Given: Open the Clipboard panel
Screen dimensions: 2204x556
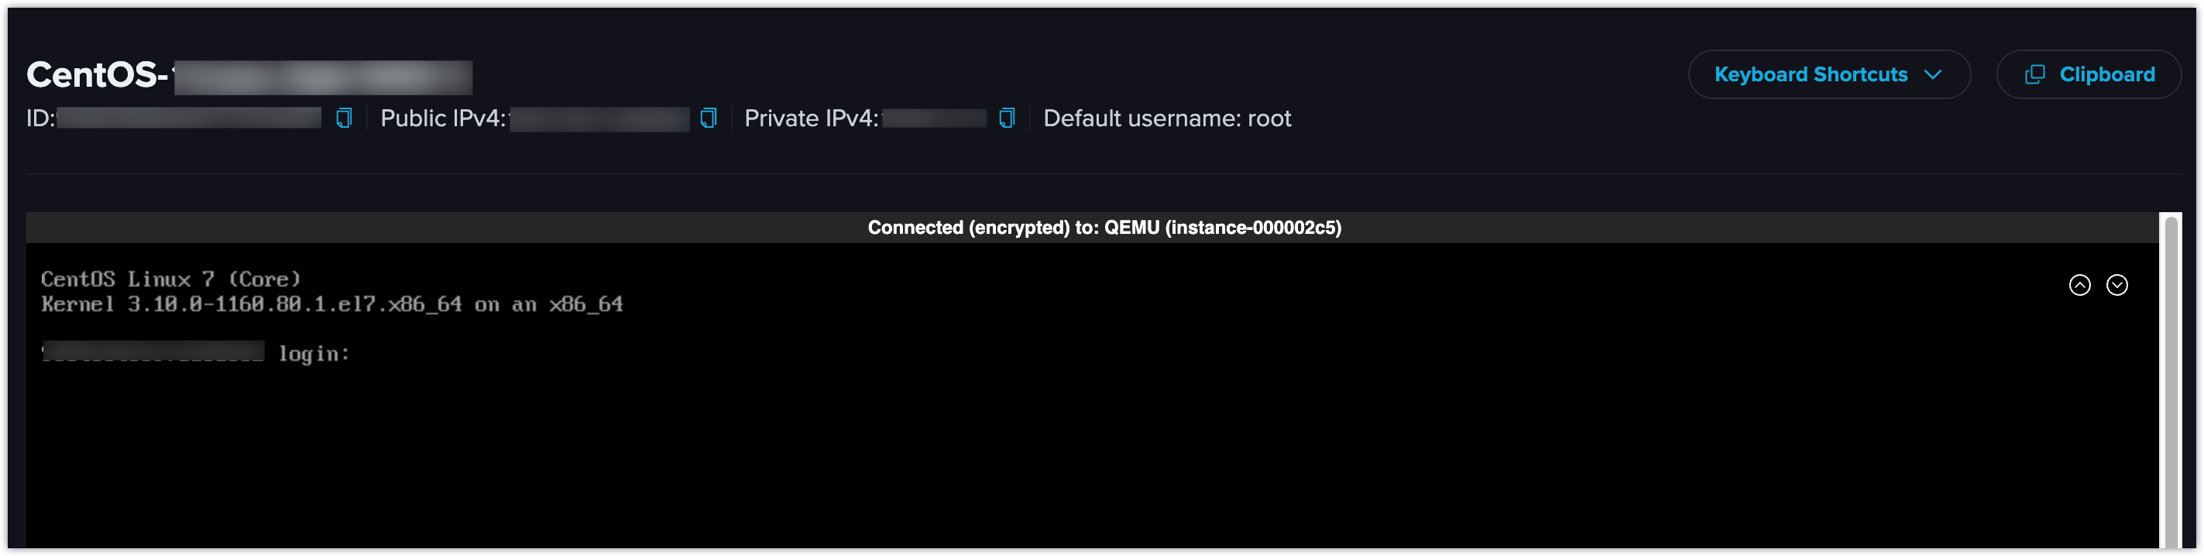Looking at the screenshot, I should coord(2089,74).
